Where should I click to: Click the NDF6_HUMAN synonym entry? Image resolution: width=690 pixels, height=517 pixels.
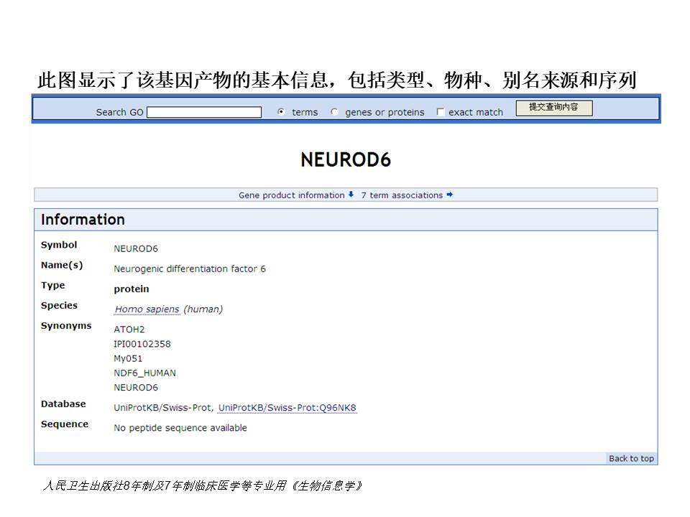(x=144, y=373)
